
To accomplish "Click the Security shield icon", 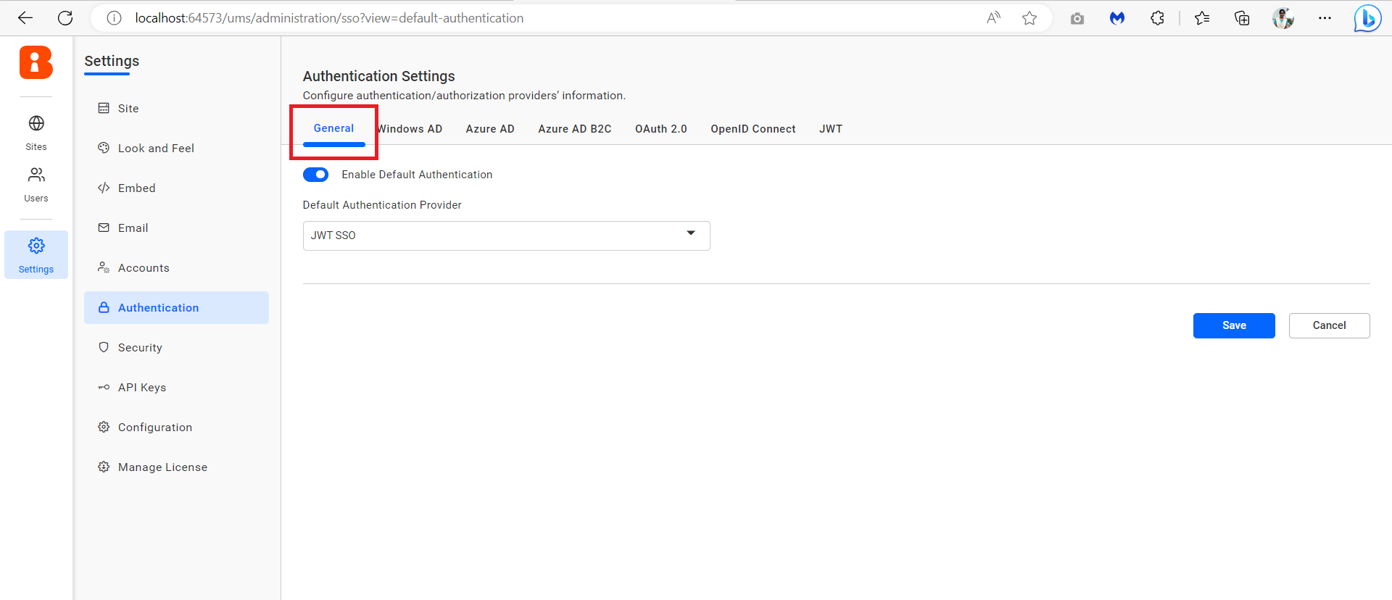I will (104, 347).
